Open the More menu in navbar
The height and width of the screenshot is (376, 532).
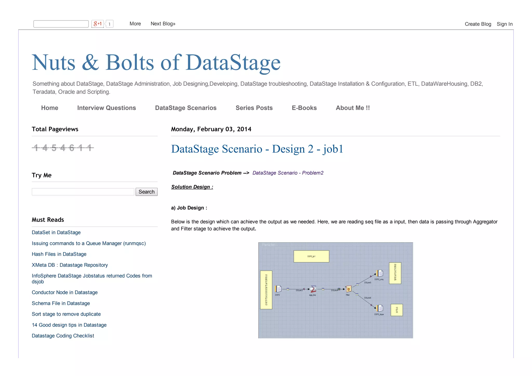pos(135,24)
